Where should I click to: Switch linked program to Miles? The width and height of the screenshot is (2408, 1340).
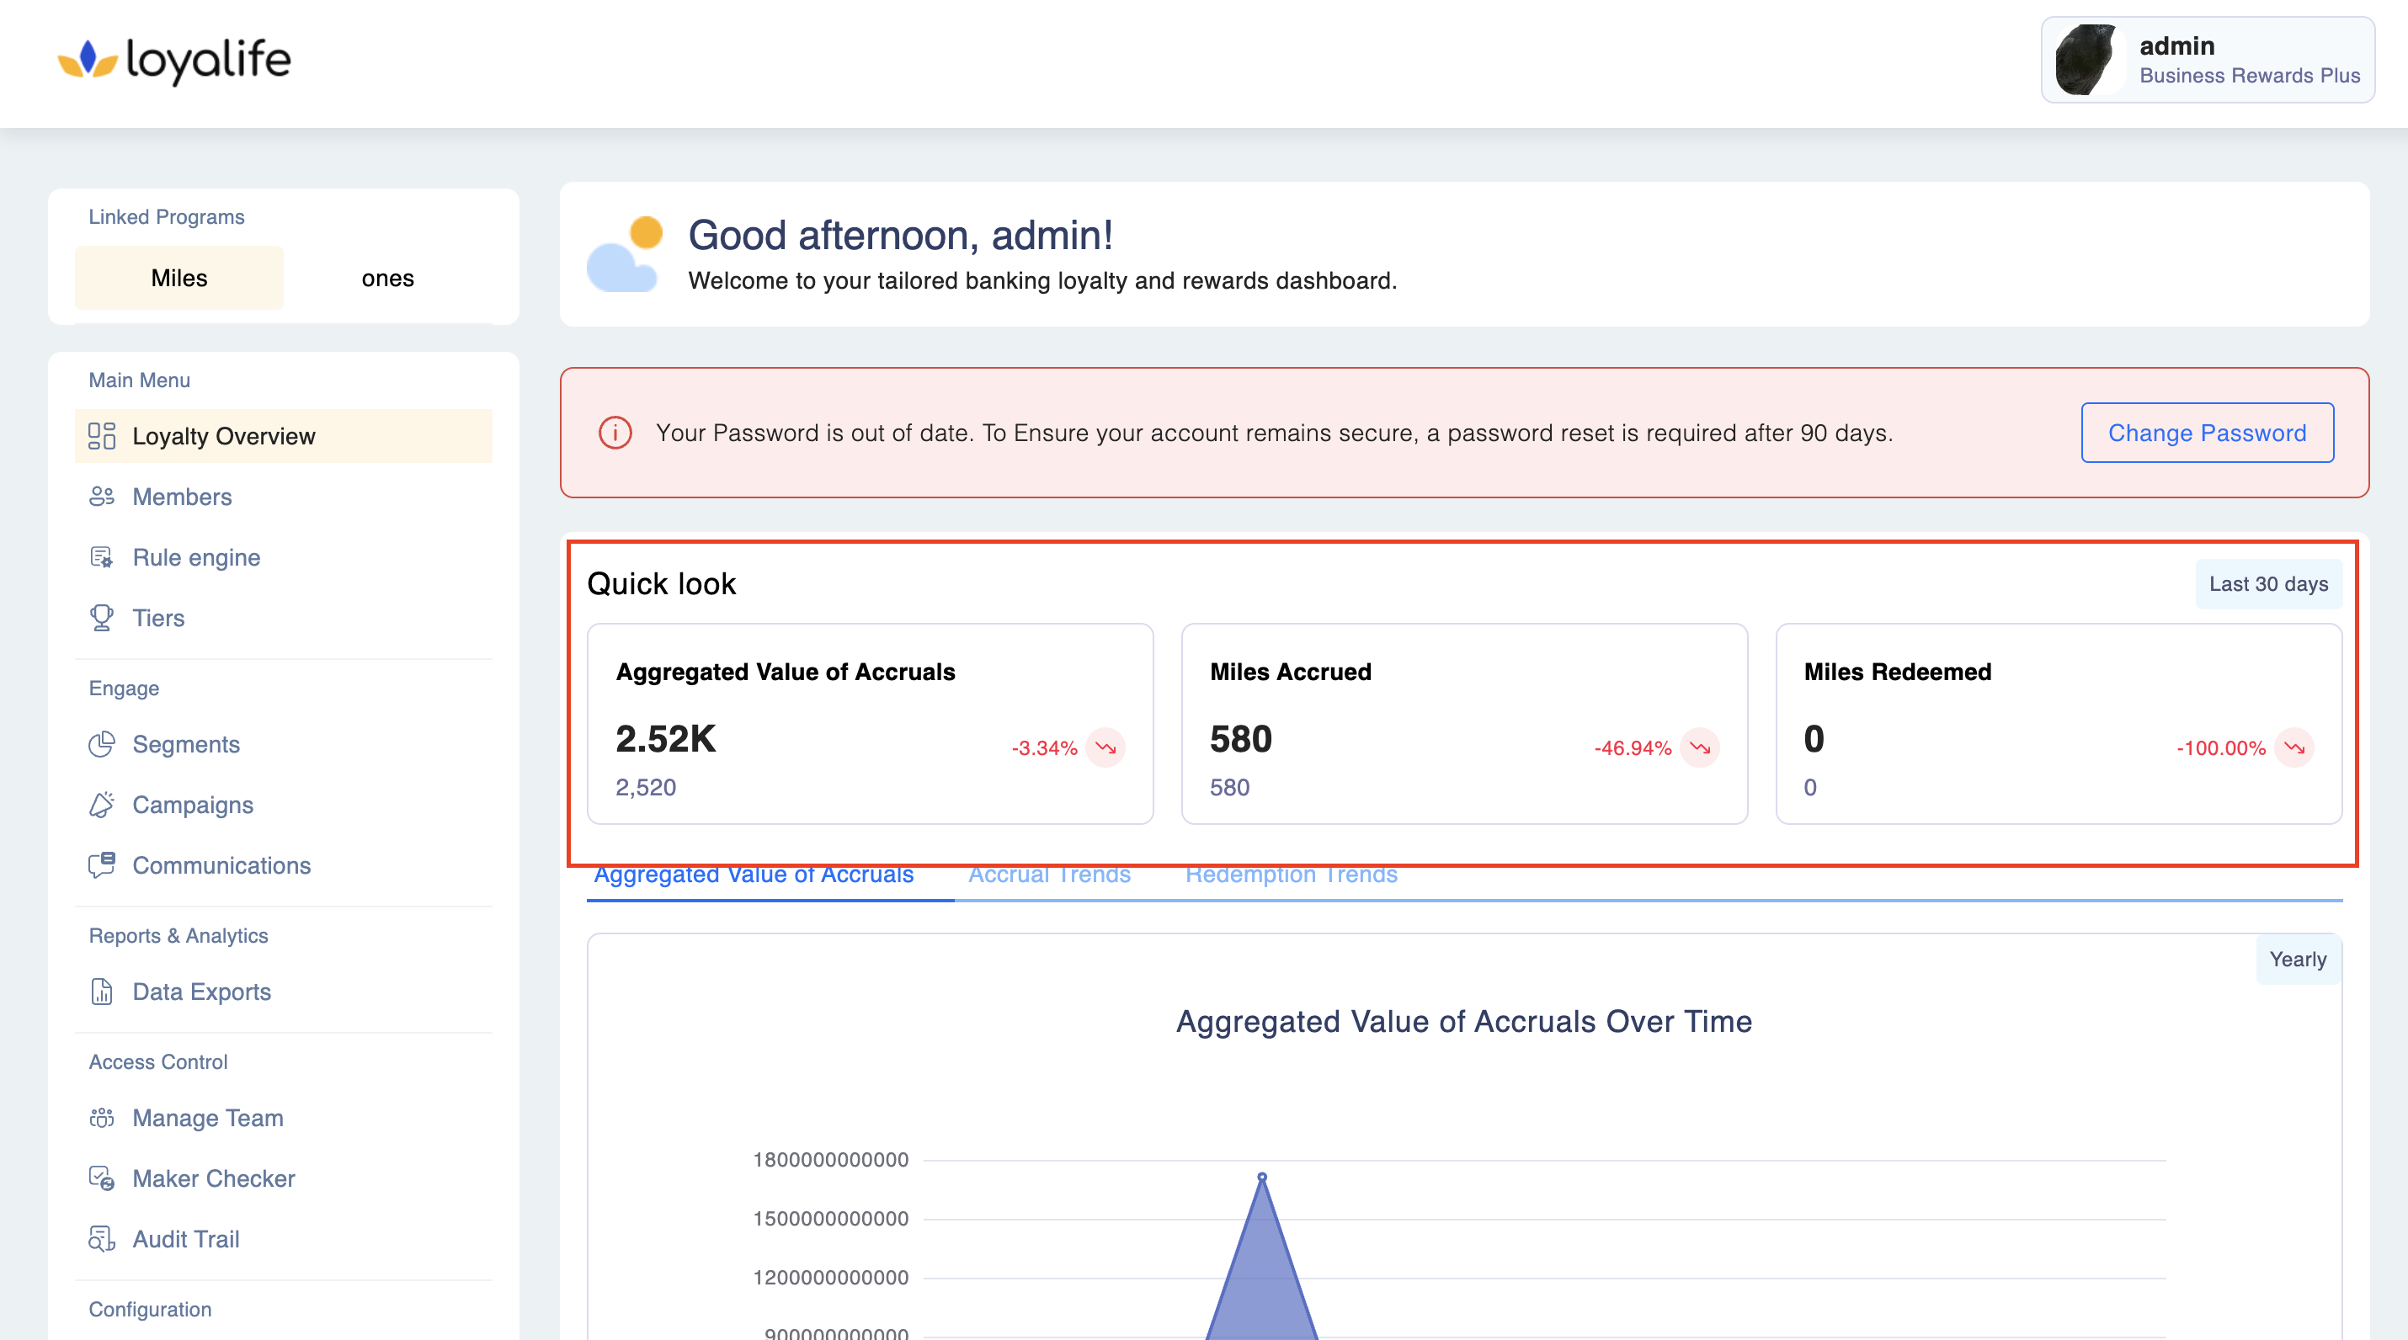pos(178,278)
